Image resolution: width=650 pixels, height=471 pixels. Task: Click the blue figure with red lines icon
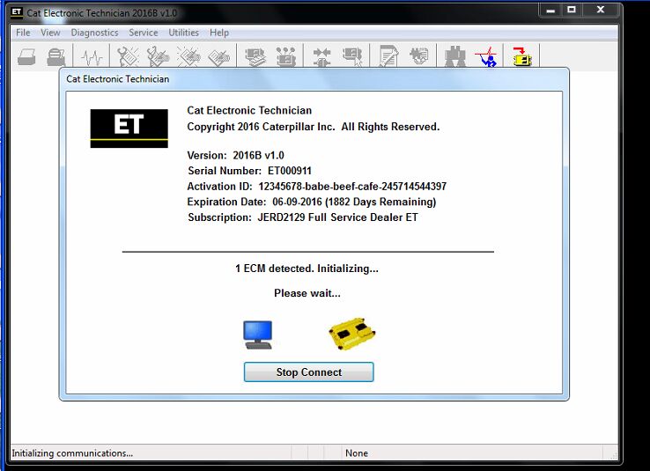[x=486, y=56]
